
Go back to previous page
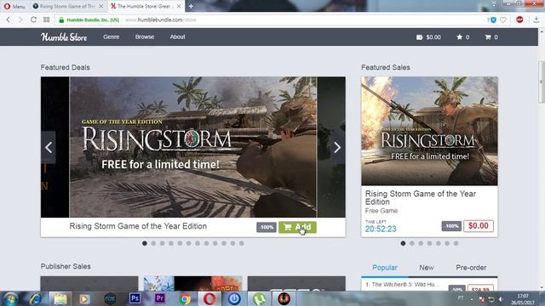pyautogui.click(x=9, y=20)
